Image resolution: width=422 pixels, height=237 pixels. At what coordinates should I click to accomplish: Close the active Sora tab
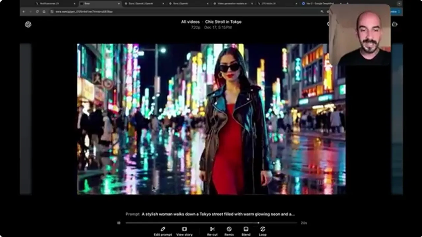(119, 4)
